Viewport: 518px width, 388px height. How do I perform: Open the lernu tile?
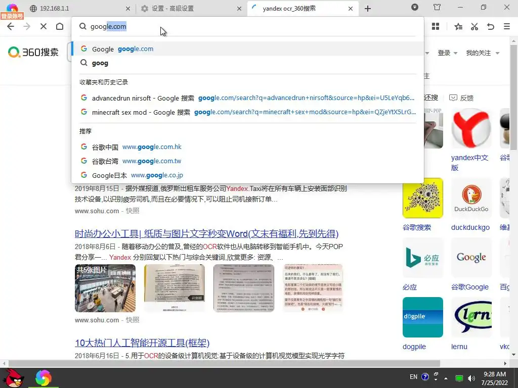tap(471, 317)
